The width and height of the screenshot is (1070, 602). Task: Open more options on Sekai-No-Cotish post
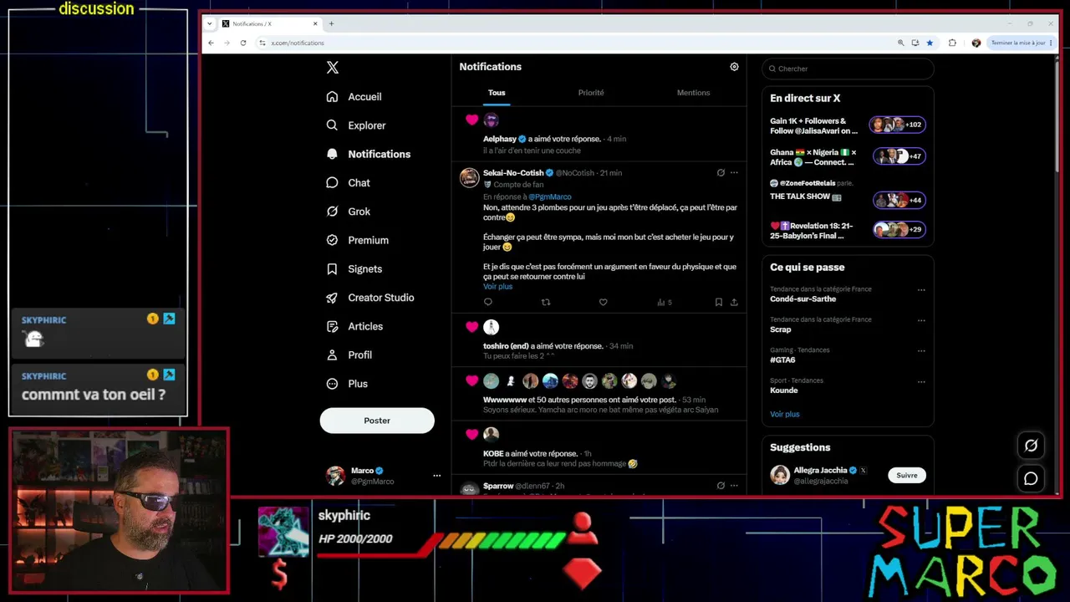click(x=734, y=173)
